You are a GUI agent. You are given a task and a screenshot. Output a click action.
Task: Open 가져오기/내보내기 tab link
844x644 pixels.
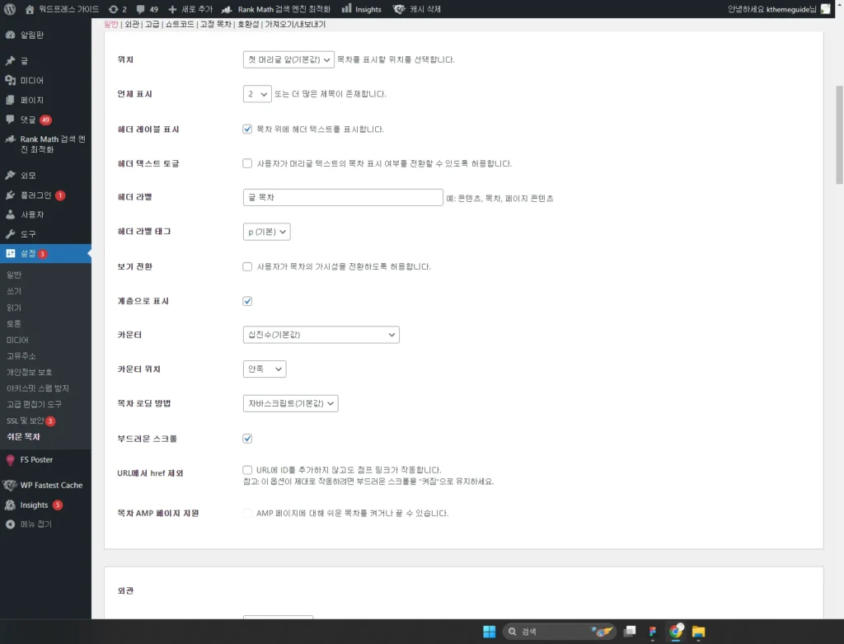295,24
